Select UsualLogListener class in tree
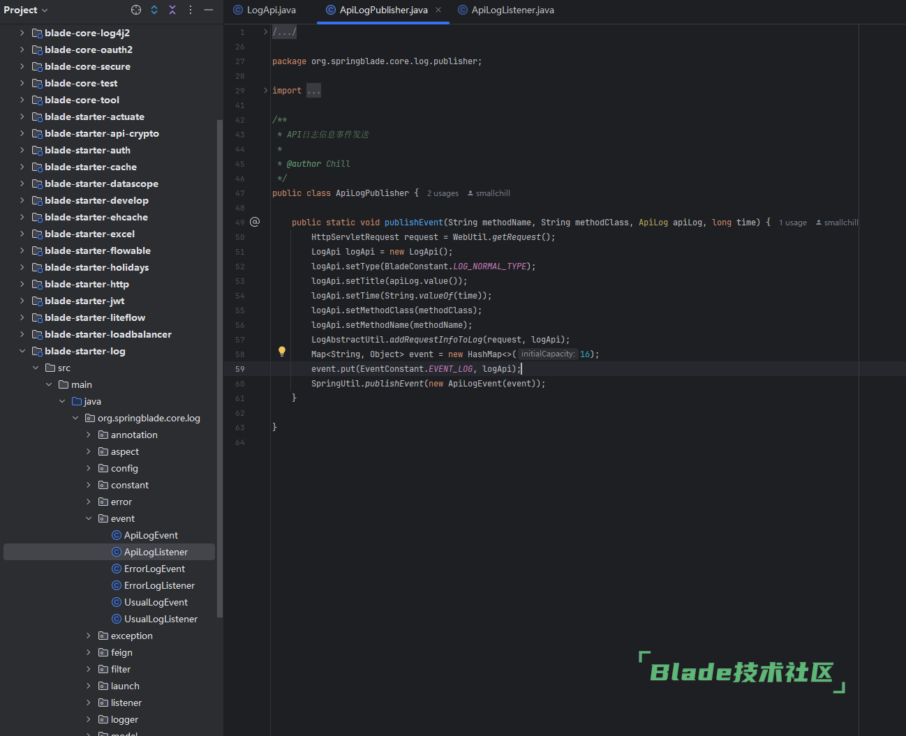 (161, 619)
